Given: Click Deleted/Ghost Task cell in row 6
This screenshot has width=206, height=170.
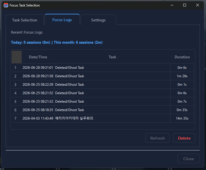Looking at the screenshot, I should coord(112,110).
